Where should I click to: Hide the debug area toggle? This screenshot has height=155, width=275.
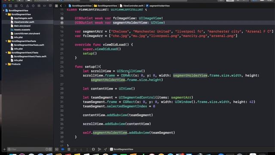[57, 149]
